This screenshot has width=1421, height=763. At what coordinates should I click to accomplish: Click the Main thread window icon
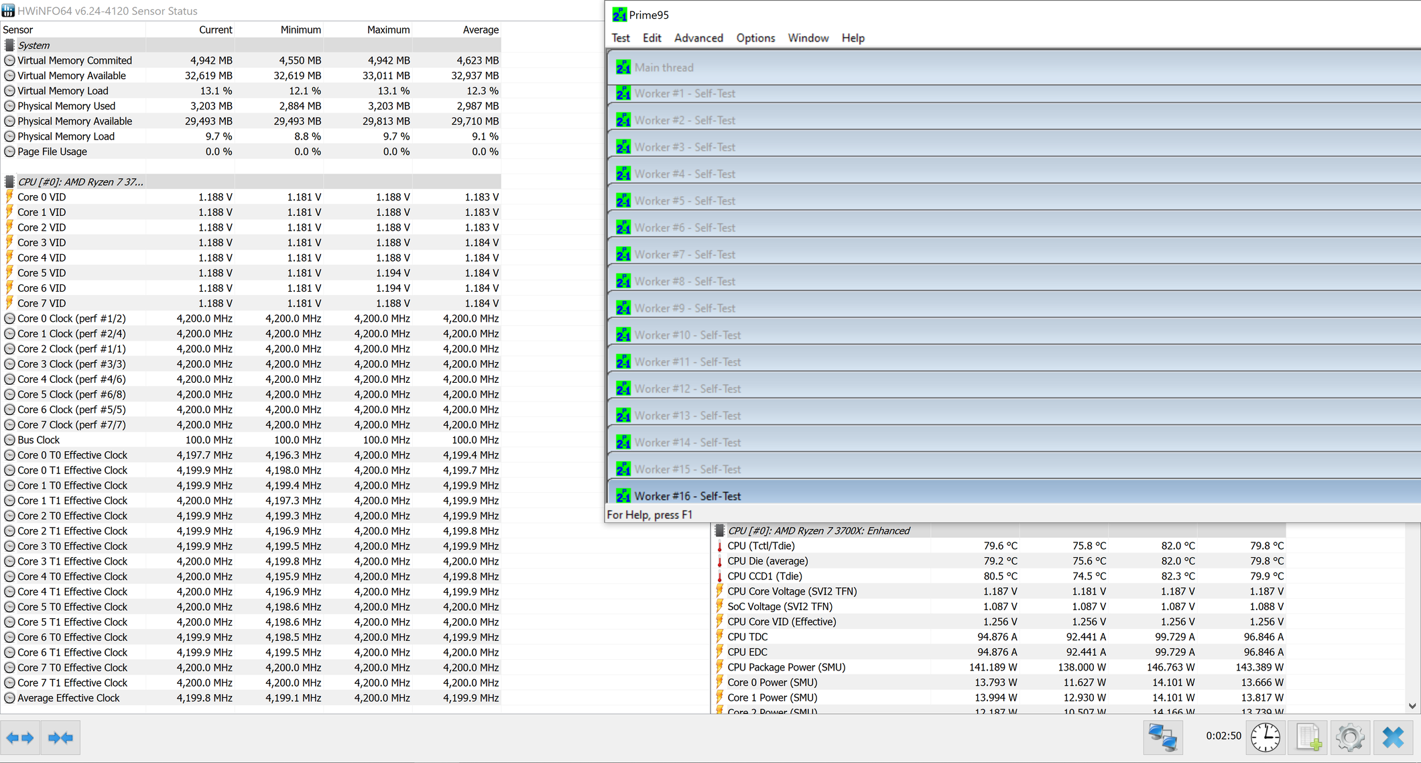(623, 67)
